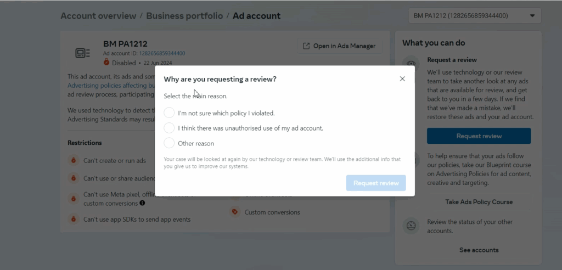Click the Custom conversions tag icon

point(235,212)
